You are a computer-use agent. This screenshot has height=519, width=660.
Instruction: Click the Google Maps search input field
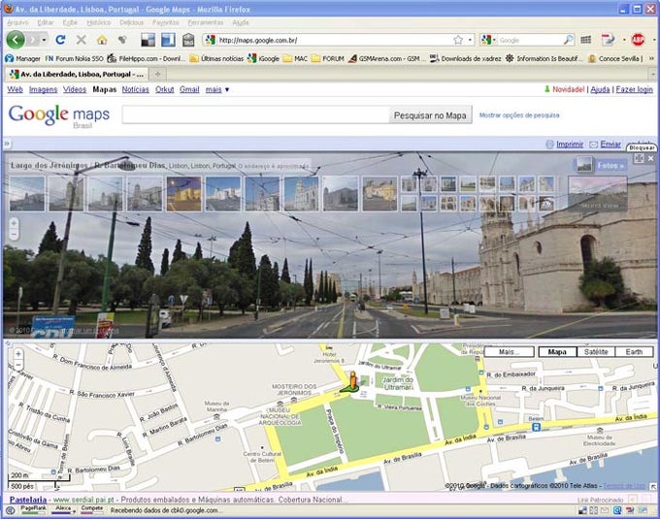pos(255,114)
